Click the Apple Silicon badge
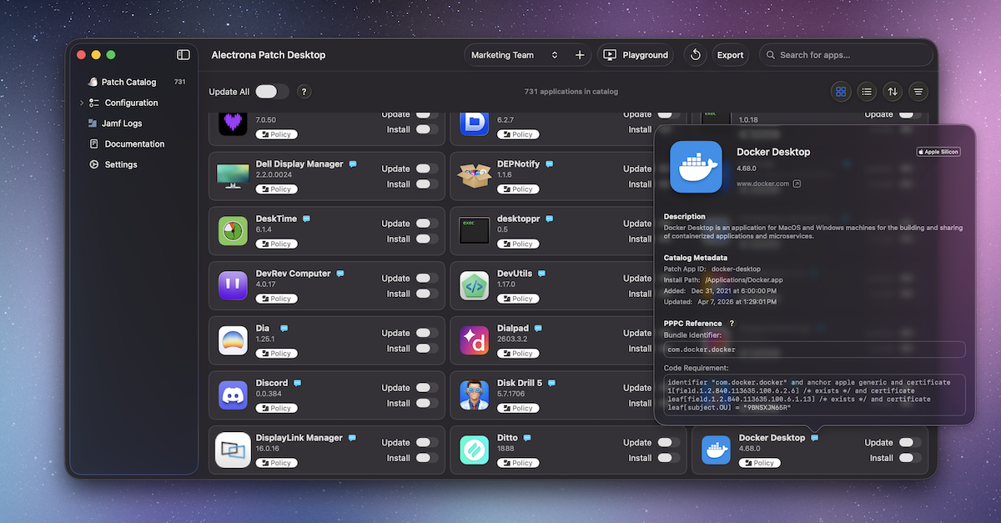The width and height of the screenshot is (1001, 523). pyautogui.click(x=938, y=152)
